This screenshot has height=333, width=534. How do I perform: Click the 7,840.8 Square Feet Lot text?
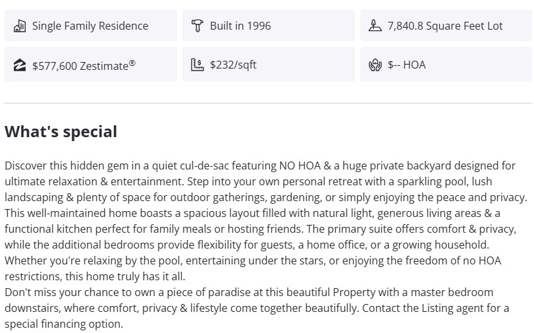(445, 26)
